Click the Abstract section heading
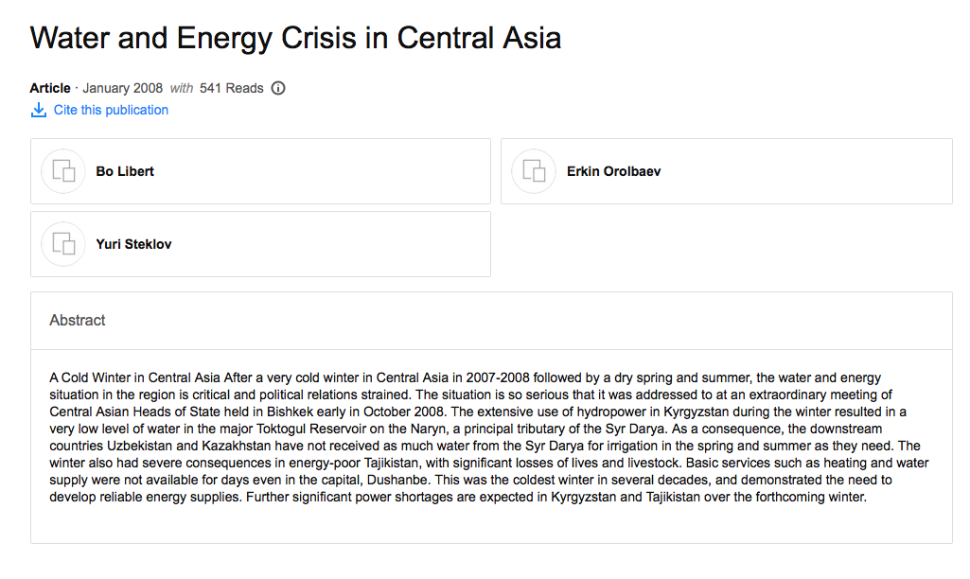This screenshot has width=970, height=579. click(x=78, y=321)
